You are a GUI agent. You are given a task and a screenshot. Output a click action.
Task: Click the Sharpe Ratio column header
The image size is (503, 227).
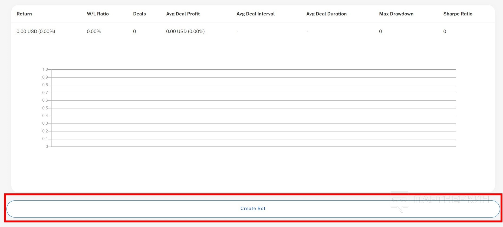point(458,14)
